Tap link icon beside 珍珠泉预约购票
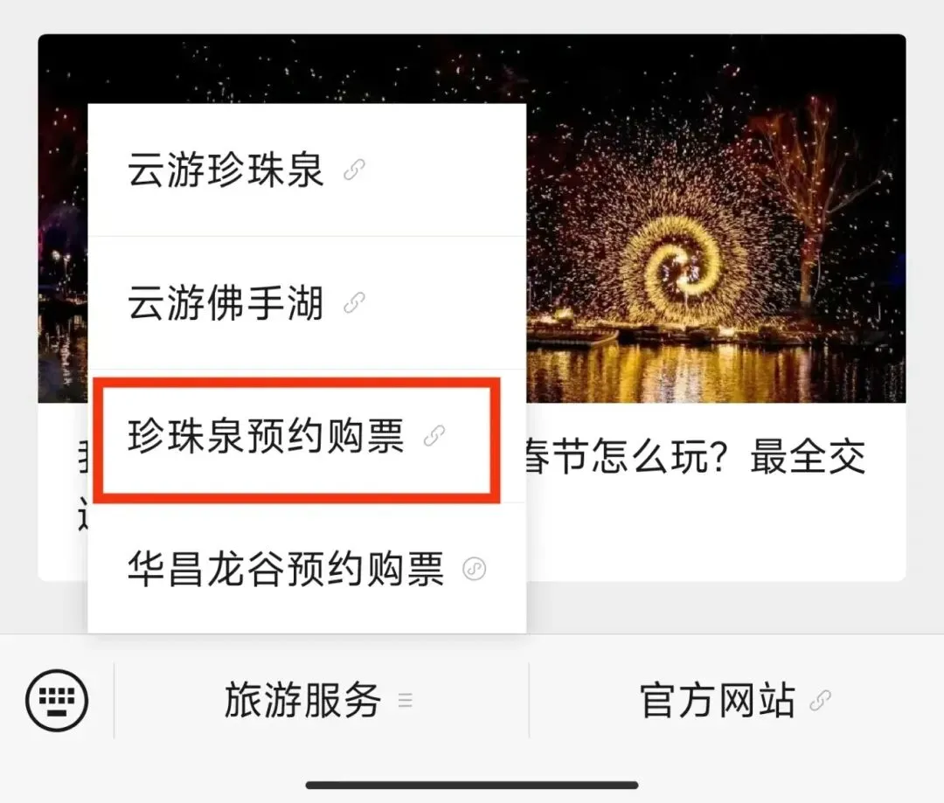Screen dimensions: 944x803 (434, 436)
